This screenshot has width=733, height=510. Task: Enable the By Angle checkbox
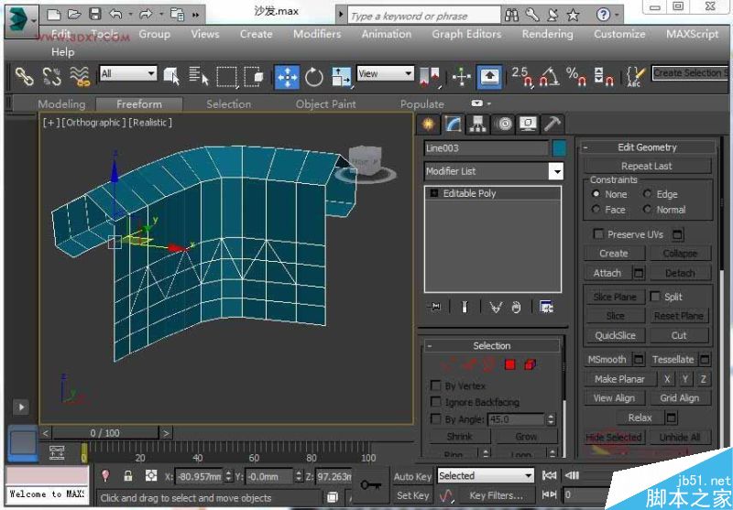pos(436,419)
